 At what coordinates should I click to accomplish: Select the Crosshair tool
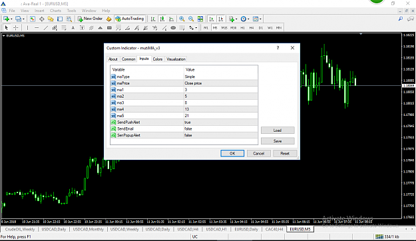tap(16, 27)
